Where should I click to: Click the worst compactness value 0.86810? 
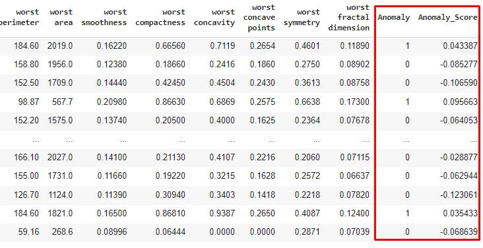tap(170, 213)
